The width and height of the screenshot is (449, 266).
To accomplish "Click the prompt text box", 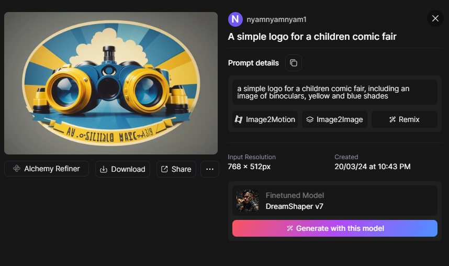I will click(x=335, y=92).
